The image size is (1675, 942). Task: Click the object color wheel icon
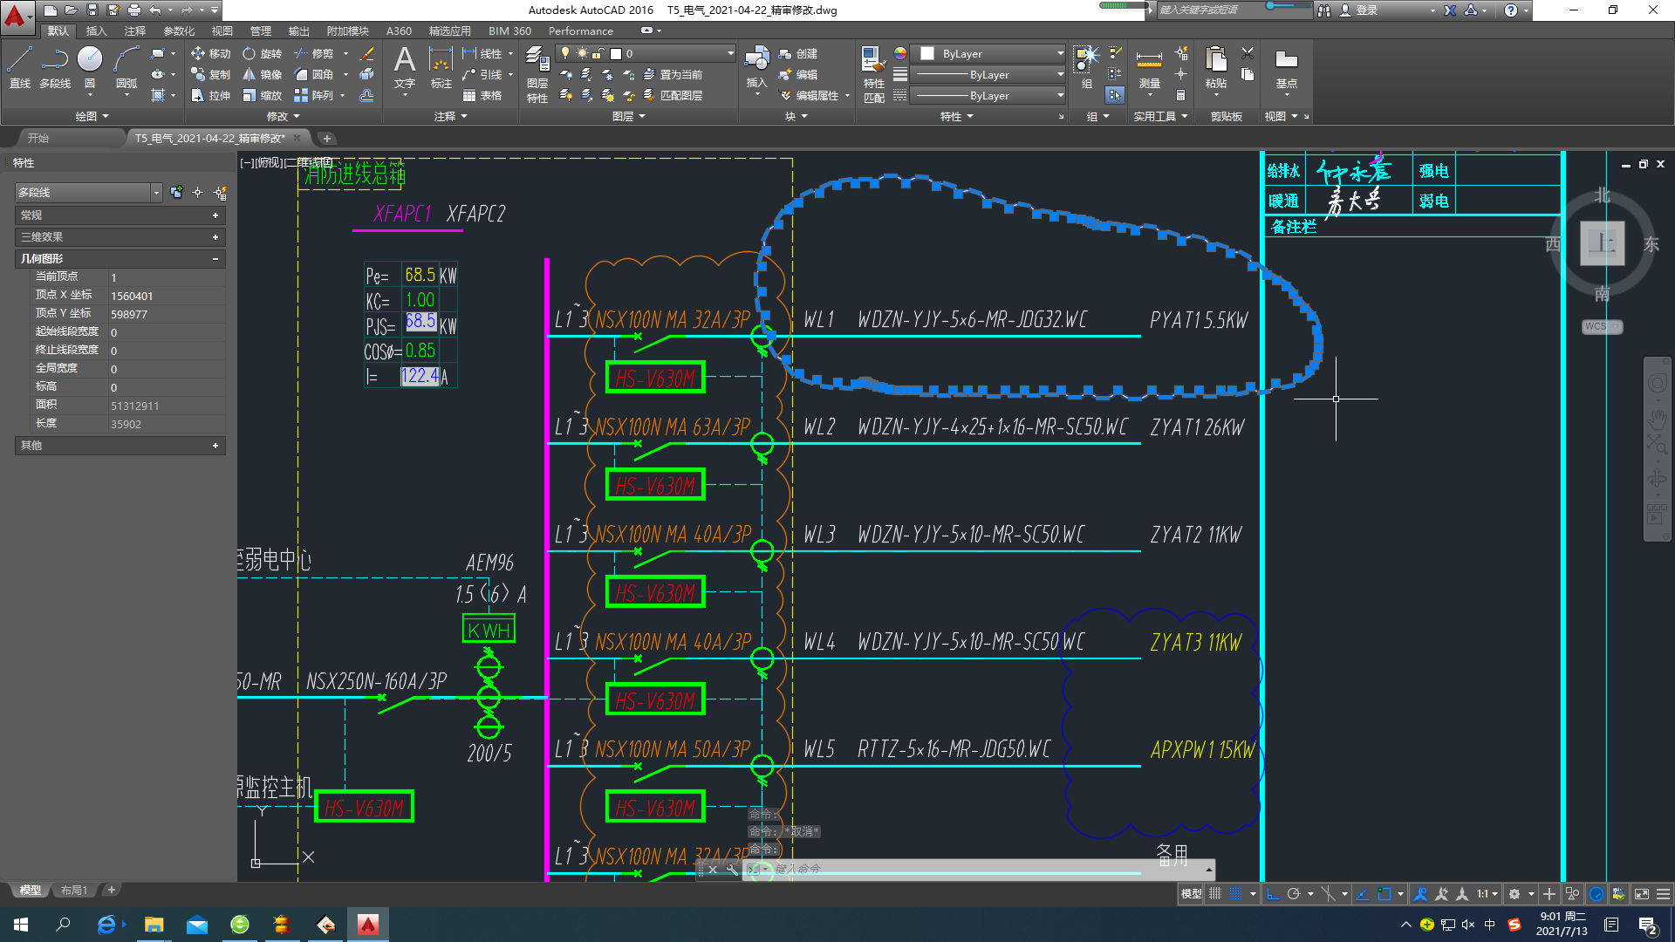pos(899,53)
